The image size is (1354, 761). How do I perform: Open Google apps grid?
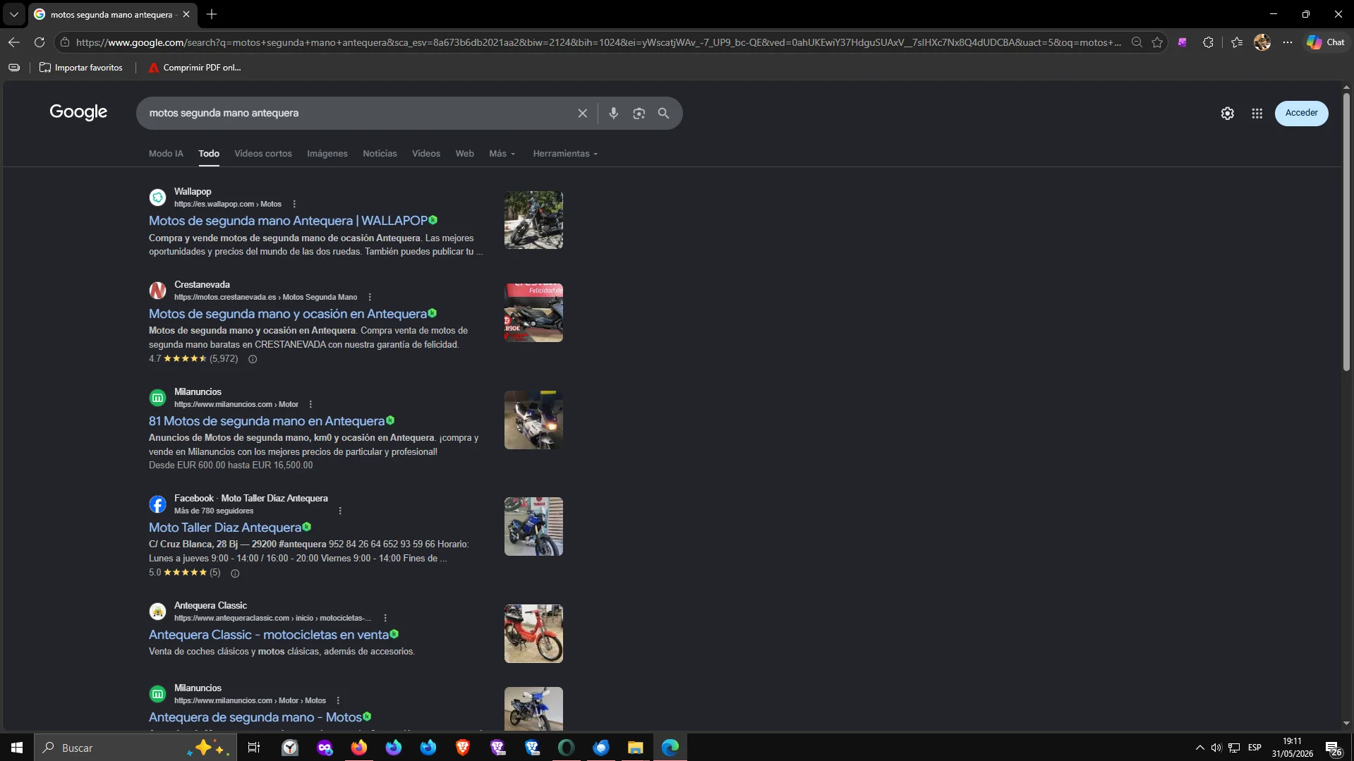click(x=1257, y=114)
